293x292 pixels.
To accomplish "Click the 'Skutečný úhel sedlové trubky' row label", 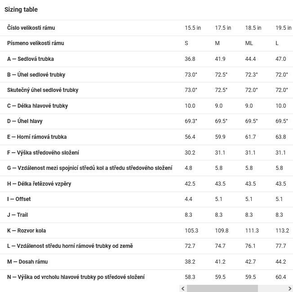I will pos(43,90).
